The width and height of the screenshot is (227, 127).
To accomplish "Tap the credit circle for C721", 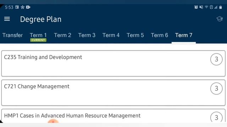I will click(216, 89).
